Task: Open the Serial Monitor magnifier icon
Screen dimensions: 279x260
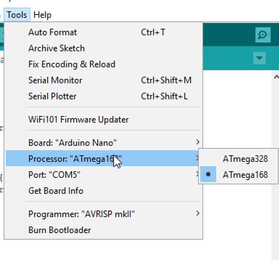Action: (263, 35)
